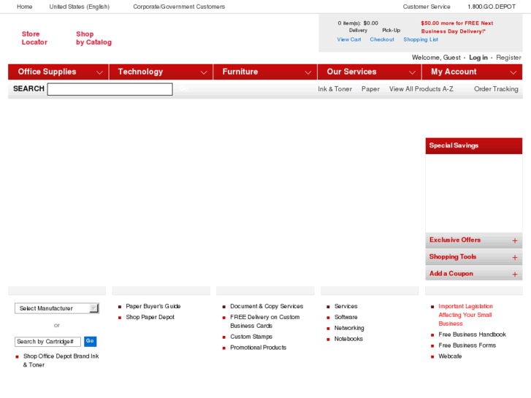Open Free Business Handbook link
This screenshot has height=398, width=531.
click(472, 334)
